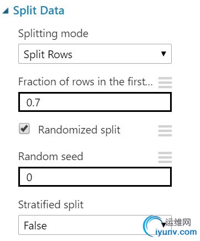Screen dimensions: 200x241
Task: Click the Randomized split label text
Action: (x=79, y=130)
